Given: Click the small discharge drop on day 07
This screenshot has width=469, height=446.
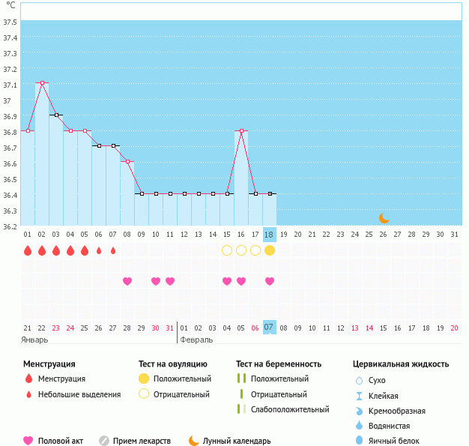Looking at the screenshot, I should point(113,250).
